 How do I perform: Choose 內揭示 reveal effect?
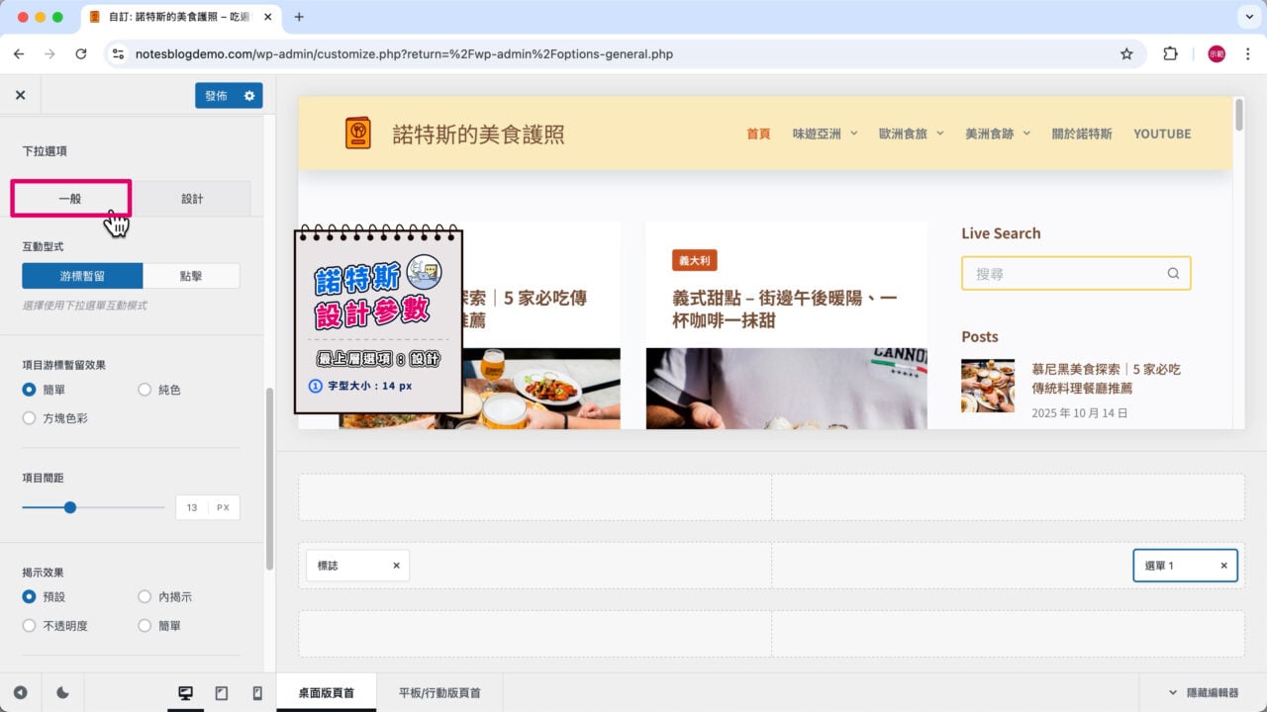(146, 597)
